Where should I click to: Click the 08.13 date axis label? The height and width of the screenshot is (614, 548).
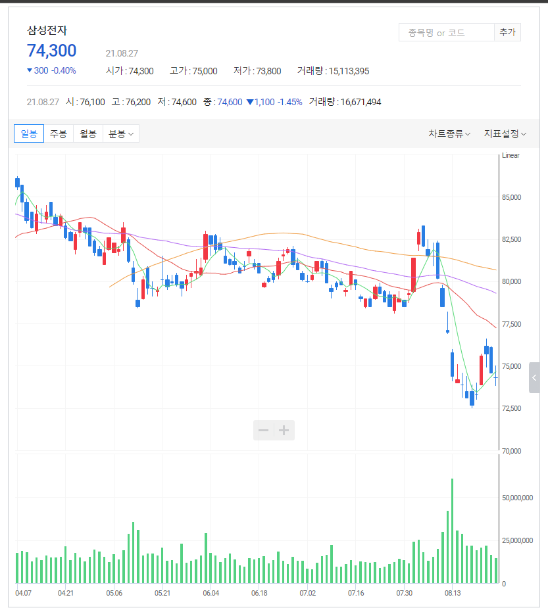[x=453, y=593]
